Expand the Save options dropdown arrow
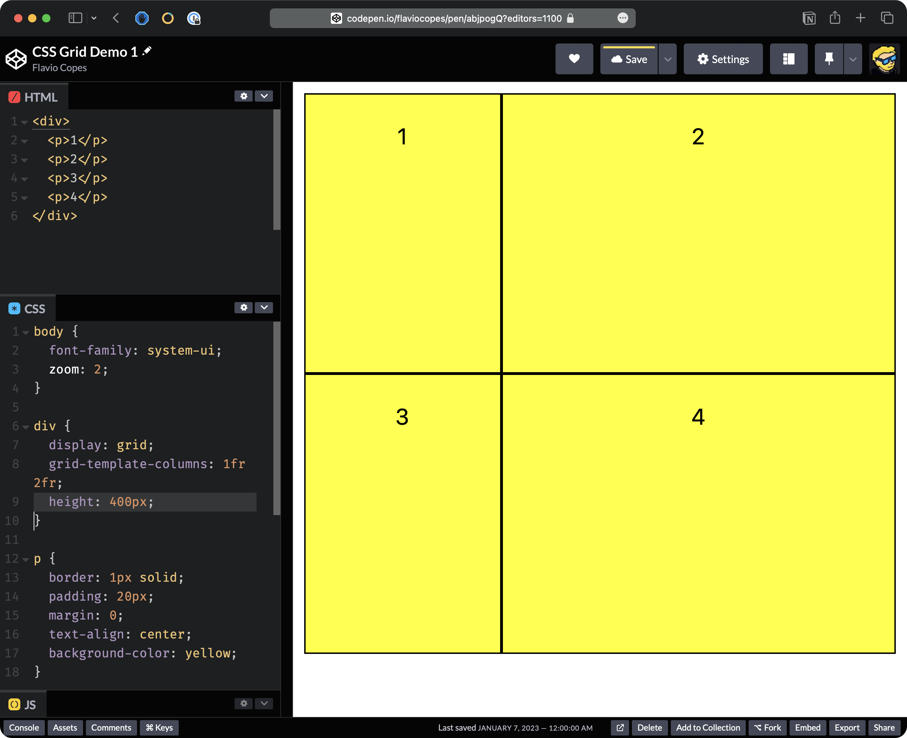The width and height of the screenshot is (907, 738). (668, 59)
